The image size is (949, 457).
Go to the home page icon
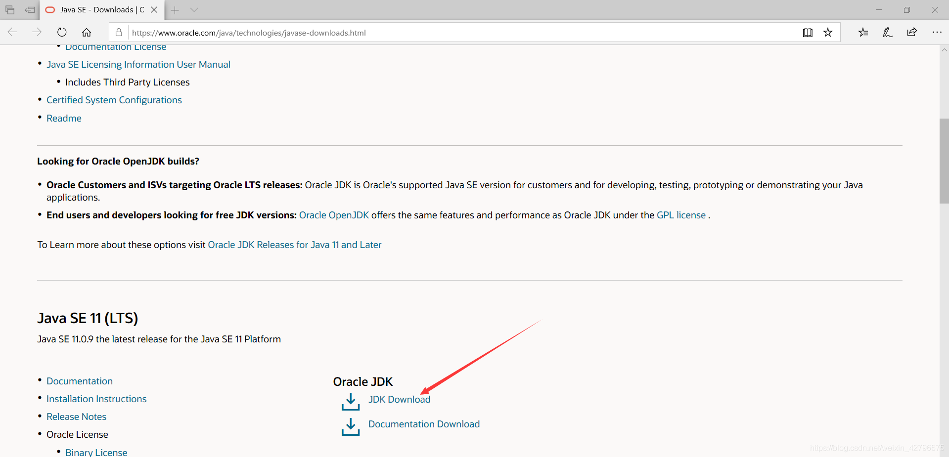[x=87, y=33]
